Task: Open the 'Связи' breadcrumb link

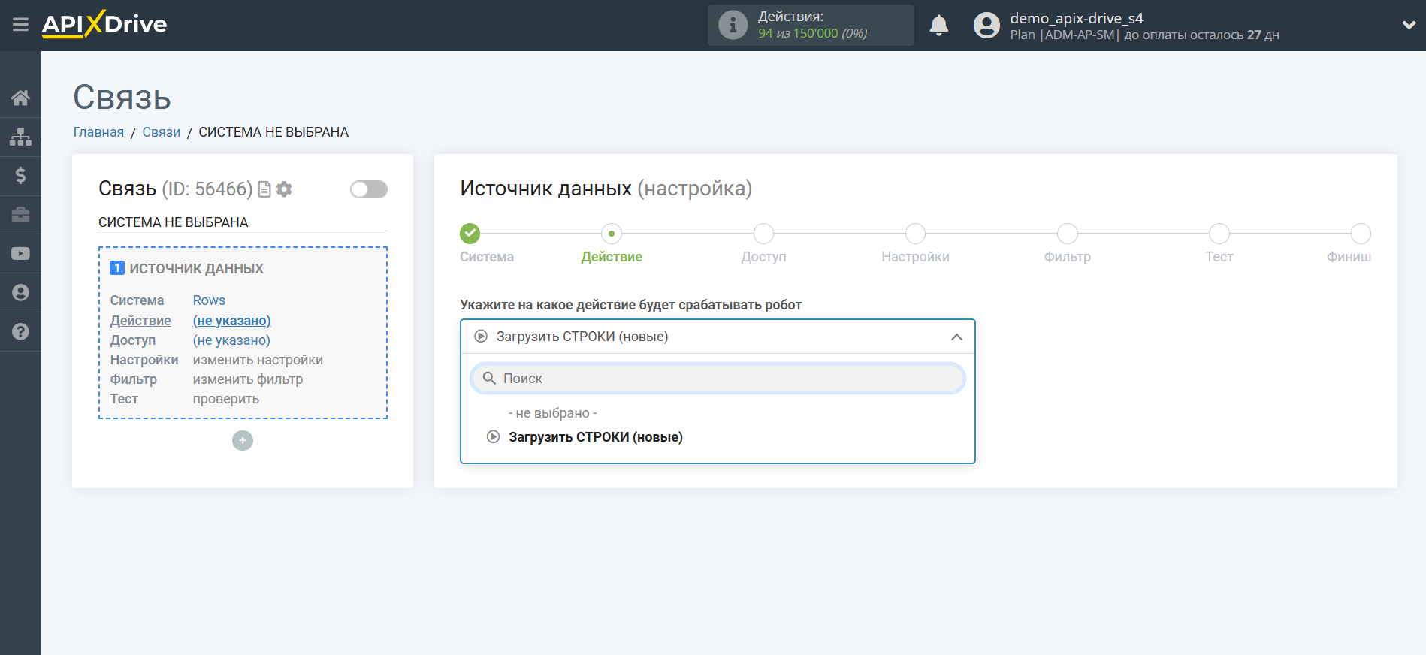Action: coord(161,132)
